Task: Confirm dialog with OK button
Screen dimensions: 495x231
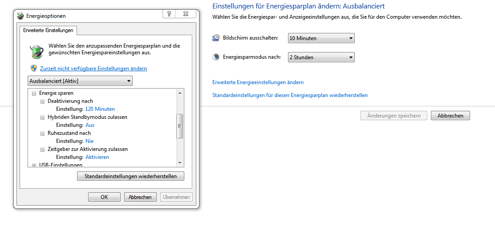Action: click(104, 197)
